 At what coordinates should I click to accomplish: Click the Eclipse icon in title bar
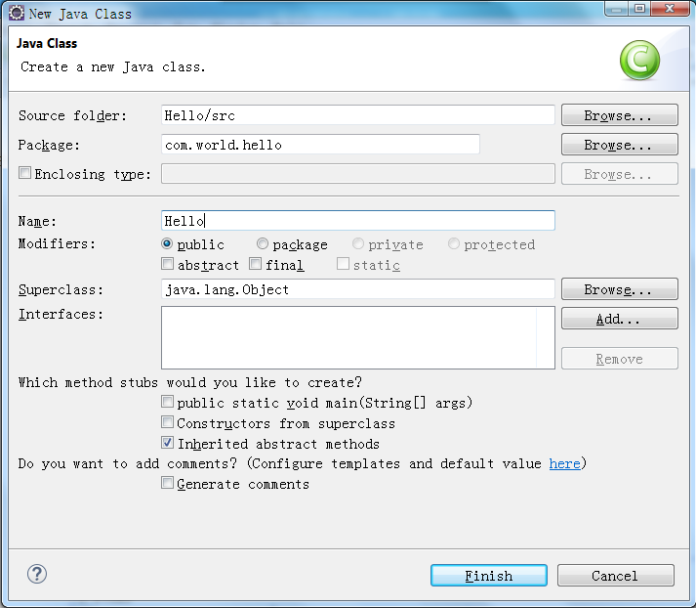[17, 13]
